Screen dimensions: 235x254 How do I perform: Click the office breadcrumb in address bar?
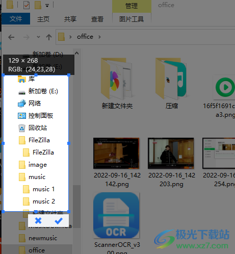pyautogui.click(x=85, y=37)
